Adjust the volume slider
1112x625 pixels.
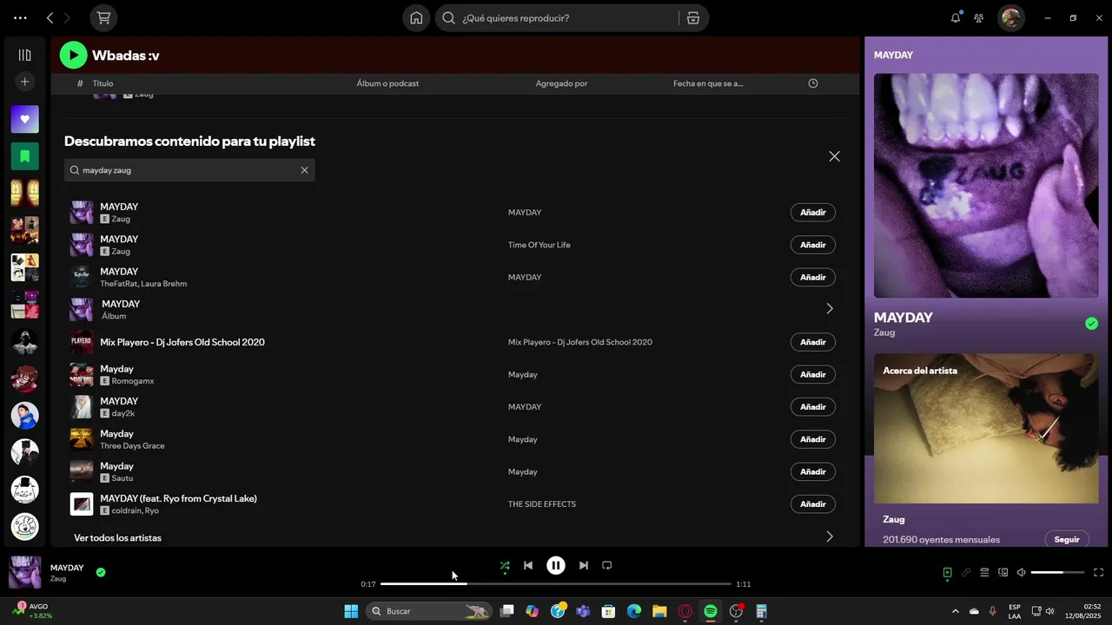pos(1058,572)
